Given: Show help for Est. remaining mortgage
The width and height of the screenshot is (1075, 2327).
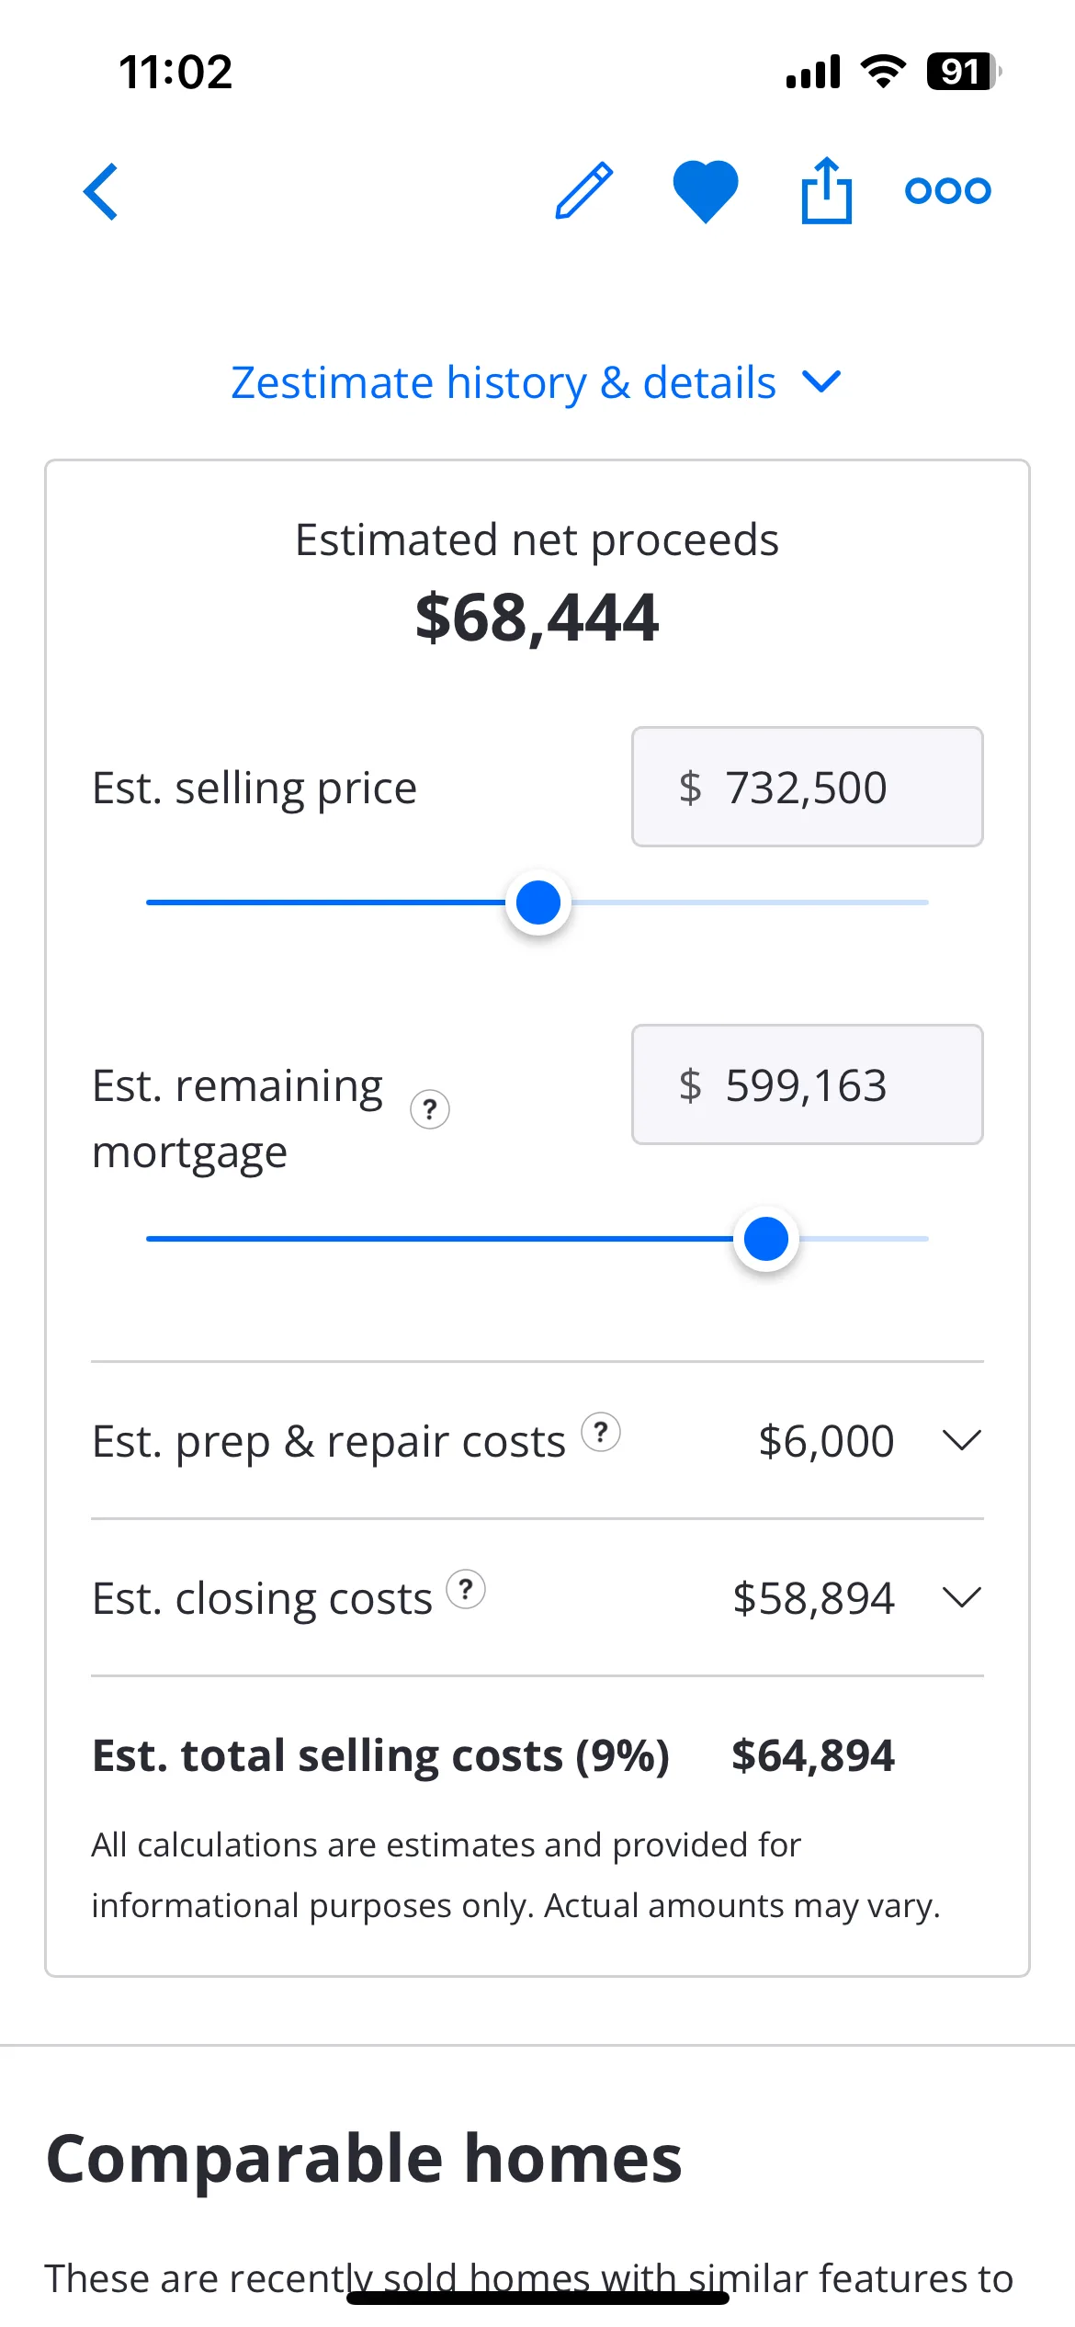Looking at the screenshot, I should (430, 1109).
